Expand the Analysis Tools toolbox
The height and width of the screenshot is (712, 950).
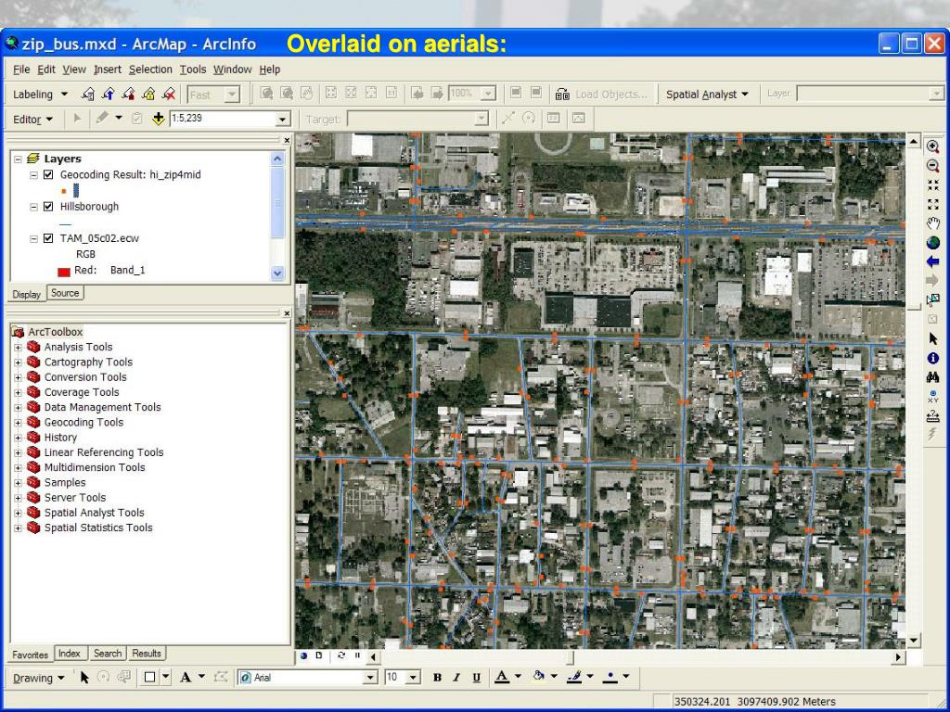click(19, 347)
